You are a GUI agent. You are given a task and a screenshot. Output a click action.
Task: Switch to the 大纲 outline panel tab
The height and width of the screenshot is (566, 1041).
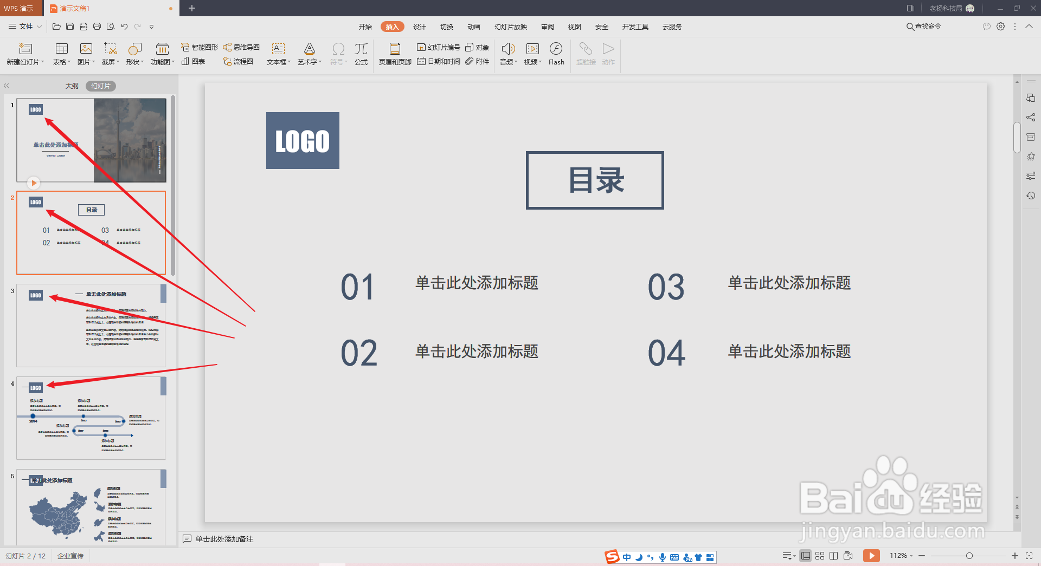click(72, 86)
